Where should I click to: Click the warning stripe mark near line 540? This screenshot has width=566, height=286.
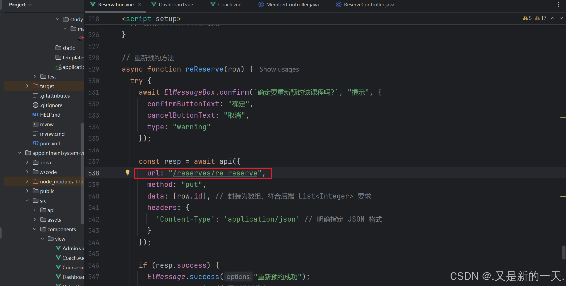tap(563, 196)
